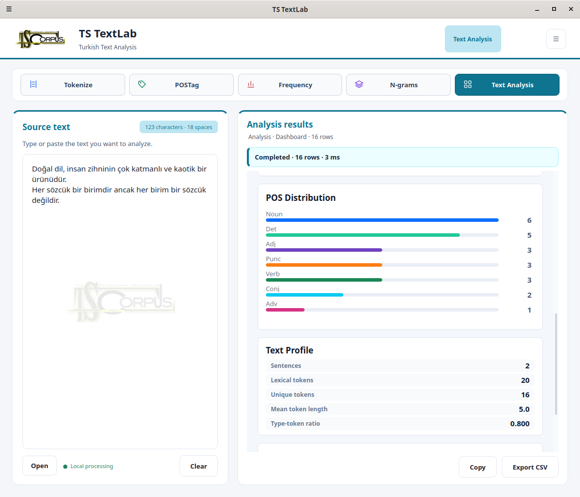
Task: Click the '123 characters · 18 spaces' badge
Action: click(x=179, y=127)
